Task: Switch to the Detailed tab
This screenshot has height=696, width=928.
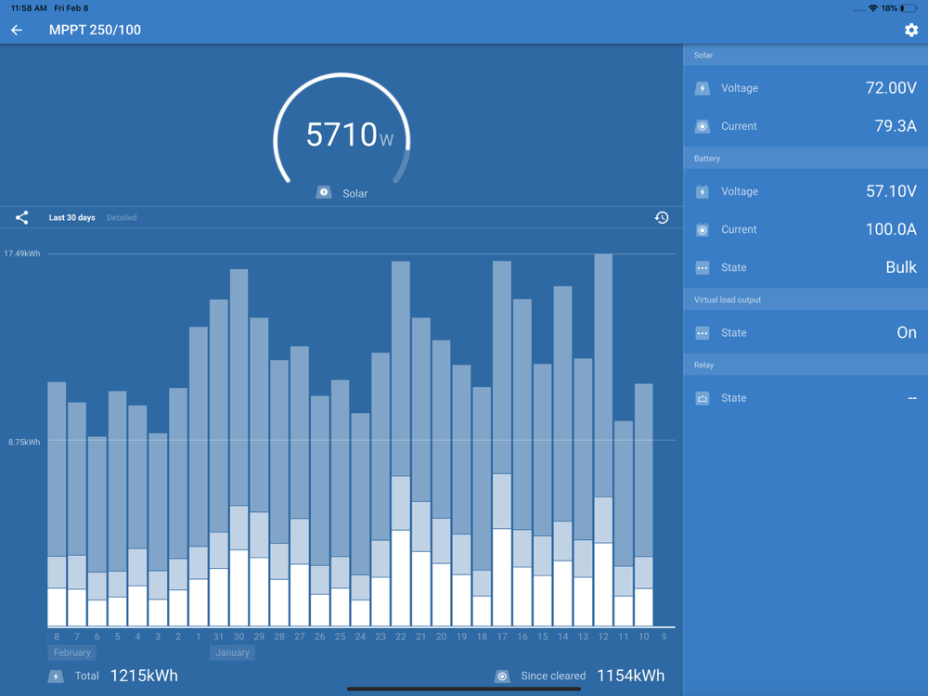Action: (122, 218)
